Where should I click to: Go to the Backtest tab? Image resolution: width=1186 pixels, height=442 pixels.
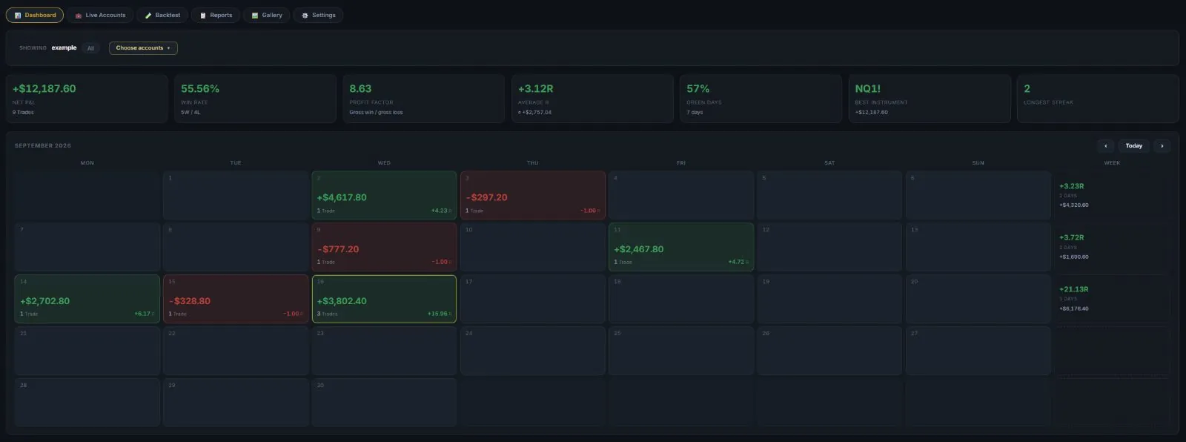point(162,15)
